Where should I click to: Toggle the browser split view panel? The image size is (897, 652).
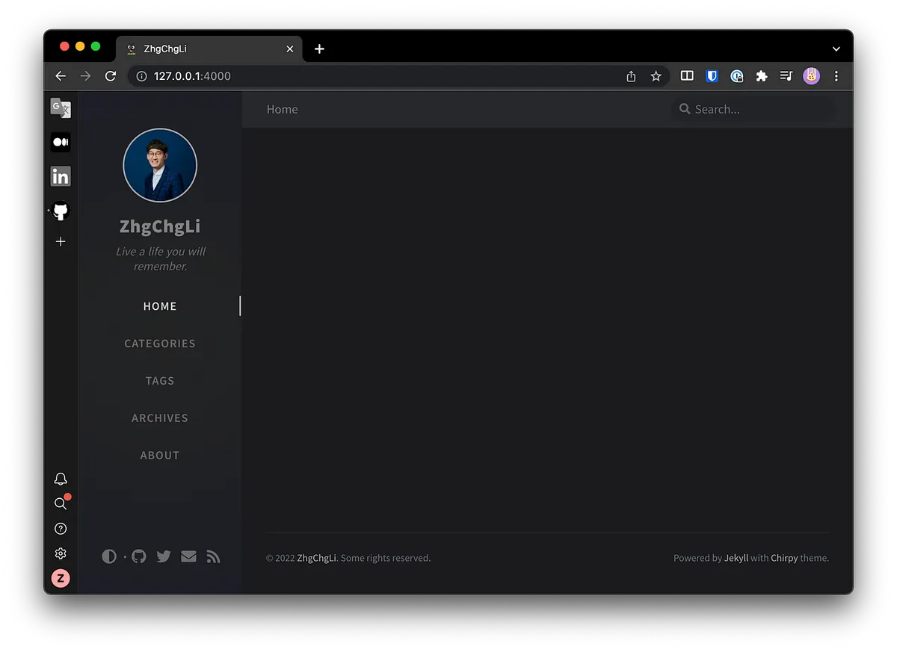pos(687,76)
